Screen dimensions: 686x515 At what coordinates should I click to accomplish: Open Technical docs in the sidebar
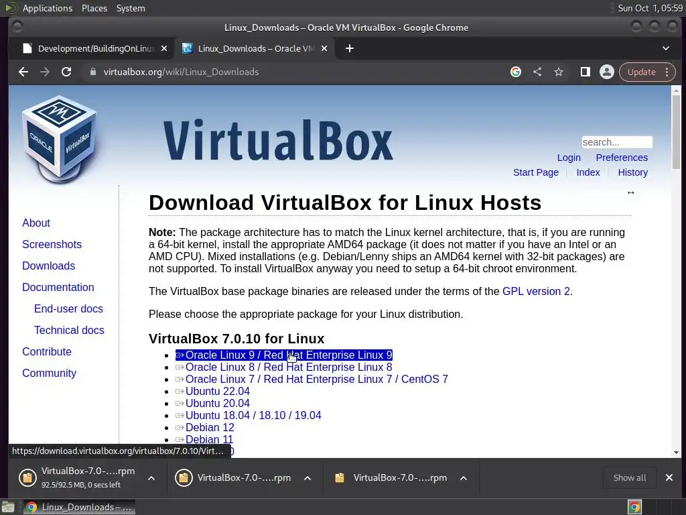[x=69, y=330]
